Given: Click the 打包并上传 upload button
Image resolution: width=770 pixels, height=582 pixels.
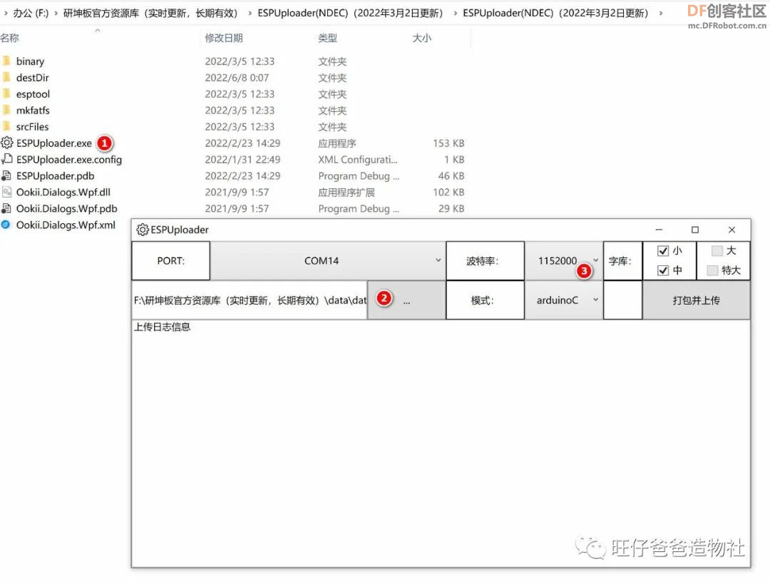Looking at the screenshot, I should (x=697, y=300).
